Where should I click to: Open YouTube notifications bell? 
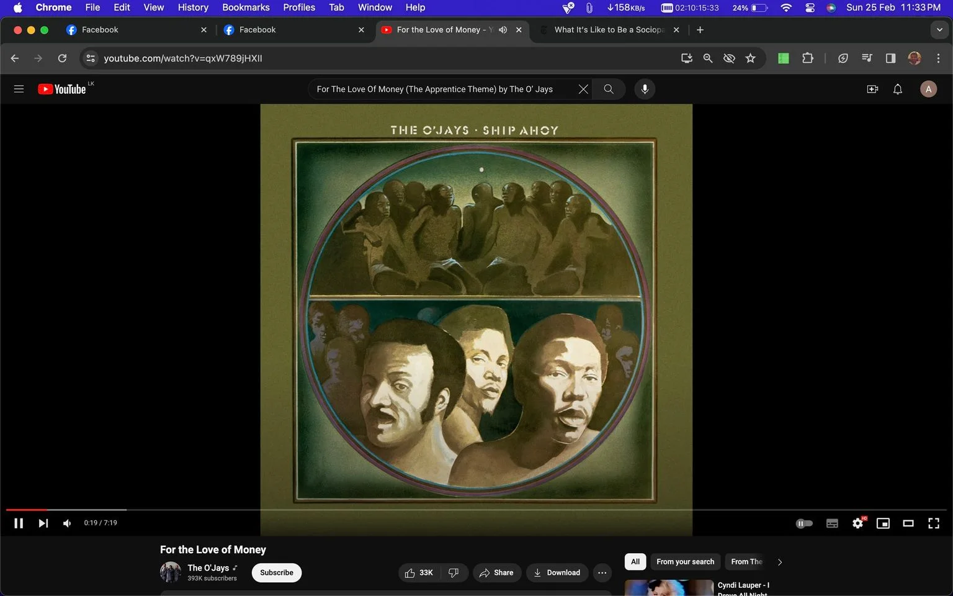[897, 89]
